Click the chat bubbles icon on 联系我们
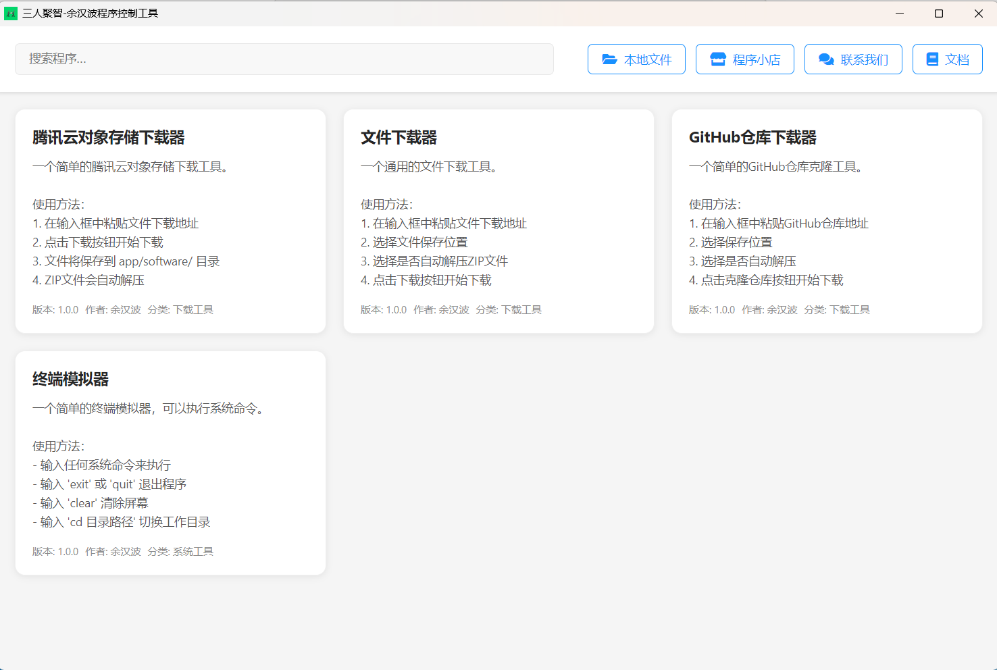 click(x=825, y=59)
